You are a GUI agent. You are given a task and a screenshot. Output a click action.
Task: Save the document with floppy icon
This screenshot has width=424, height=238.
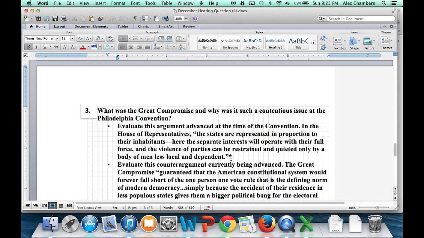[x=55, y=19]
